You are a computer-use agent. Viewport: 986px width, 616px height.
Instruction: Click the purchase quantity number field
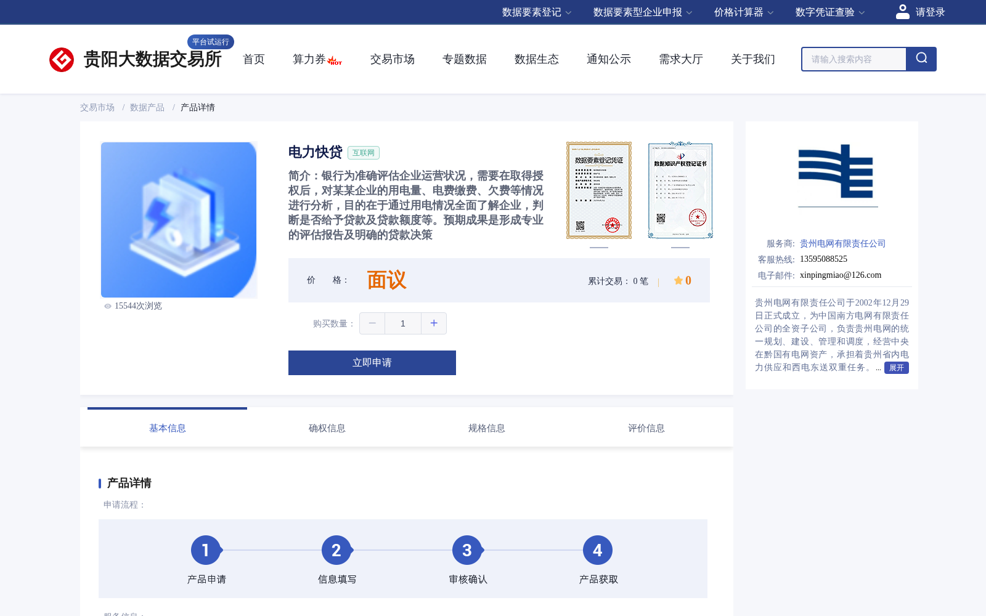tap(403, 323)
